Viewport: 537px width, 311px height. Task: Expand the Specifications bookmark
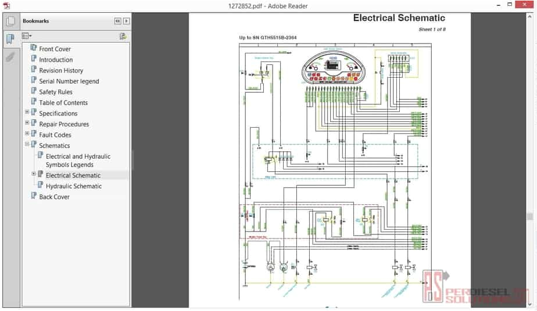27,113
